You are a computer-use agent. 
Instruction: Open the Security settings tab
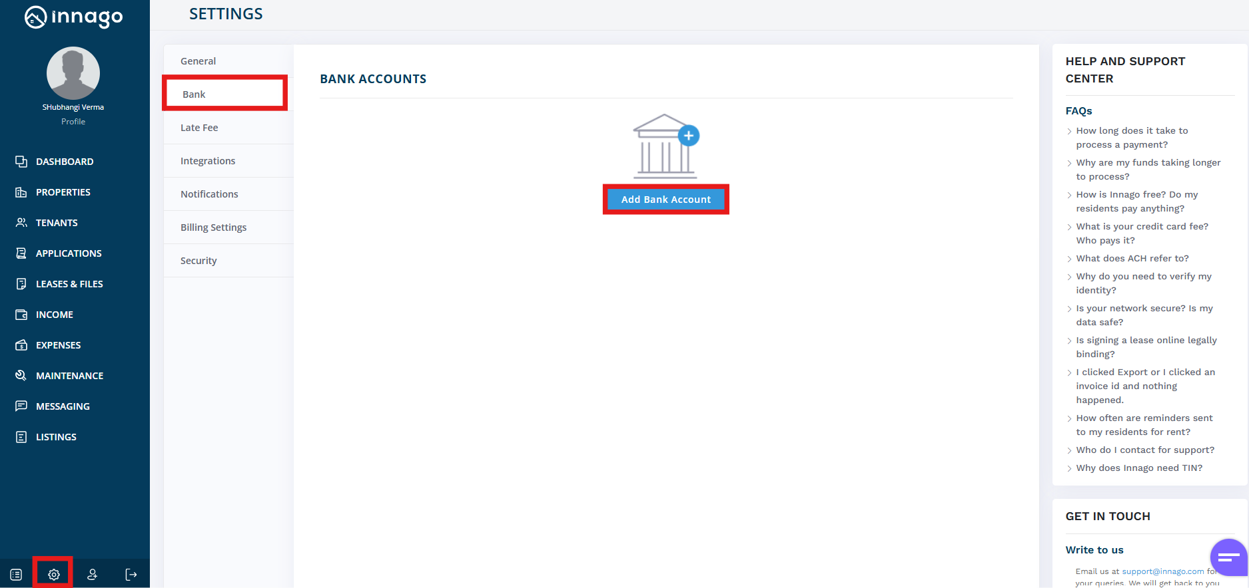pyautogui.click(x=199, y=261)
